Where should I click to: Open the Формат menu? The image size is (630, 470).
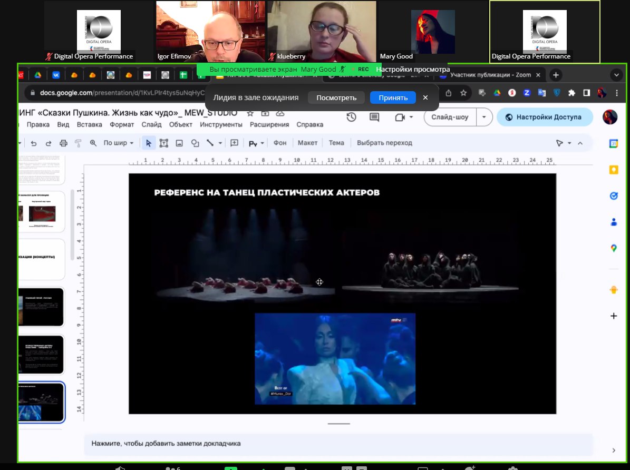pos(122,124)
